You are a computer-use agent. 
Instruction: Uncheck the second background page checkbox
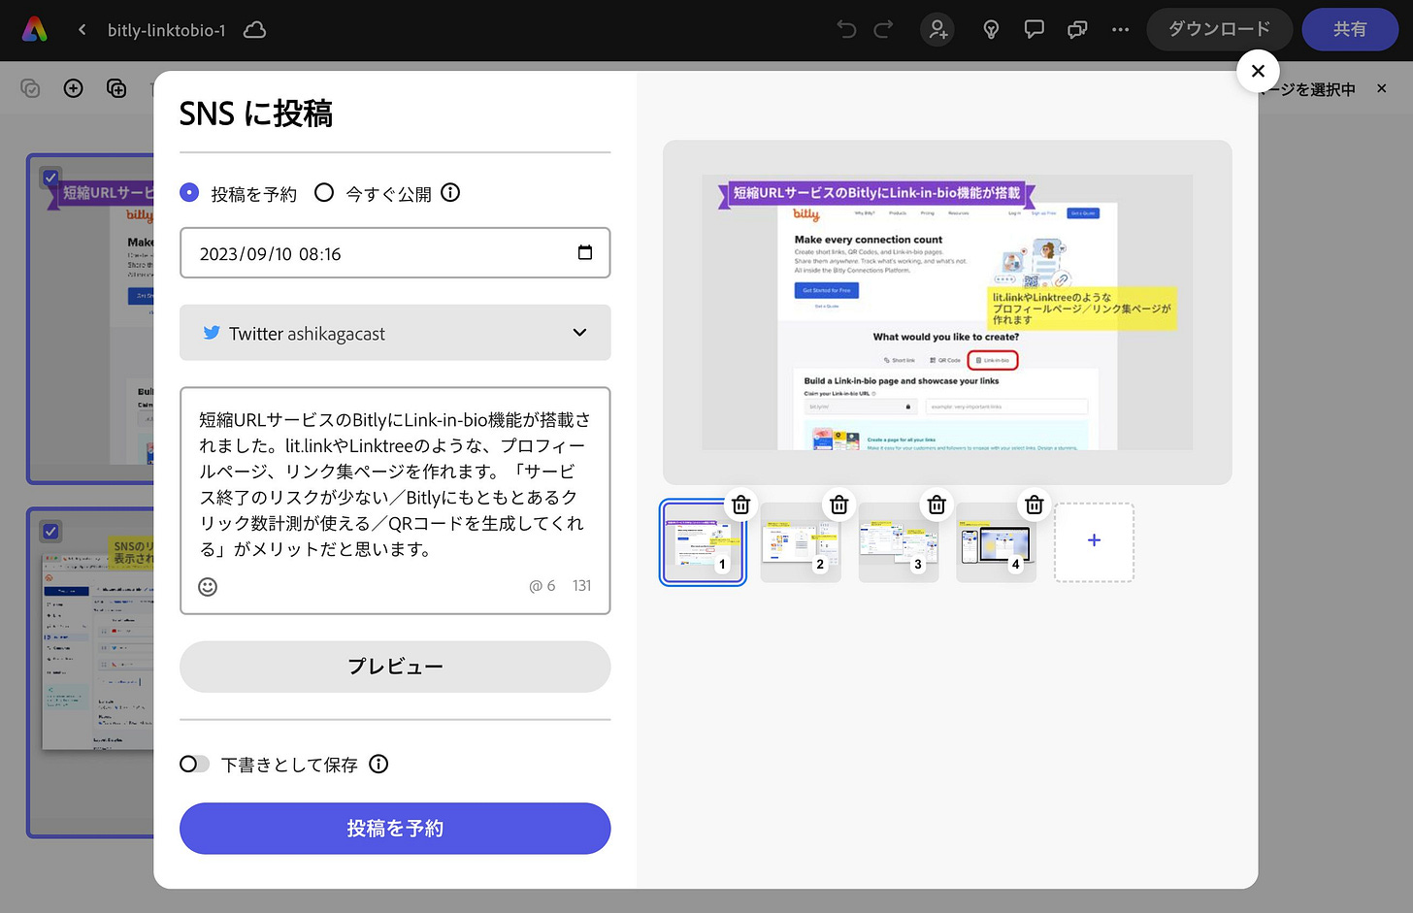click(50, 532)
